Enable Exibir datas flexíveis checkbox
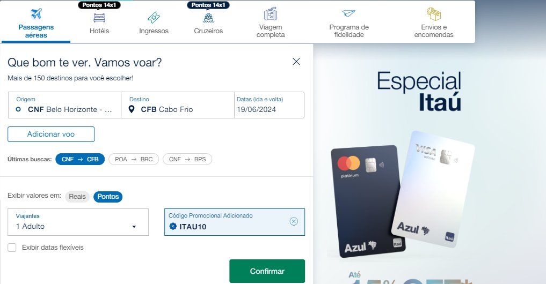 pos(12,248)
